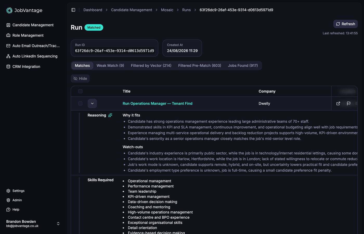Open Run Operations Manager — Tenant Find link
Image resolution: width=364 pixels, height=234 pixels.
[x=158, y=103]
